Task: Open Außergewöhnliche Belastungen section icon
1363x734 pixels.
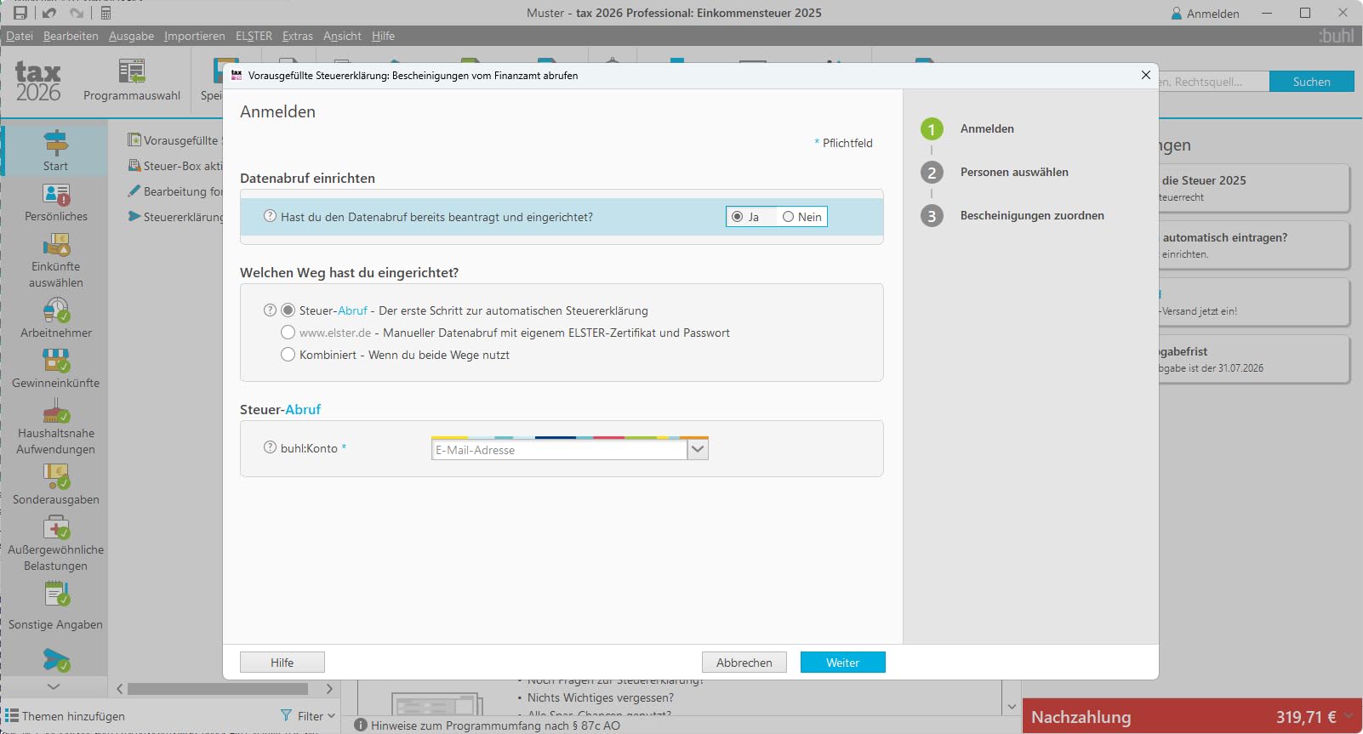Action: click(56, 527)
